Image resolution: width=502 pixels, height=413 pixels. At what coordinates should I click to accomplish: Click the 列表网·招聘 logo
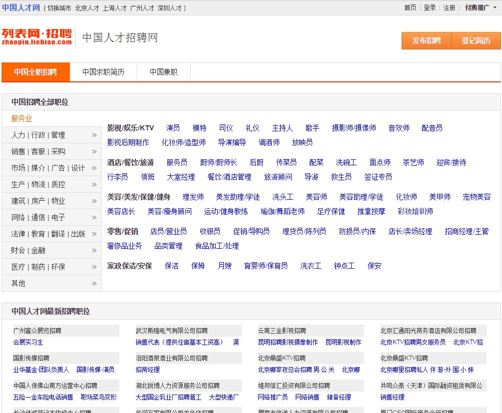36,36
